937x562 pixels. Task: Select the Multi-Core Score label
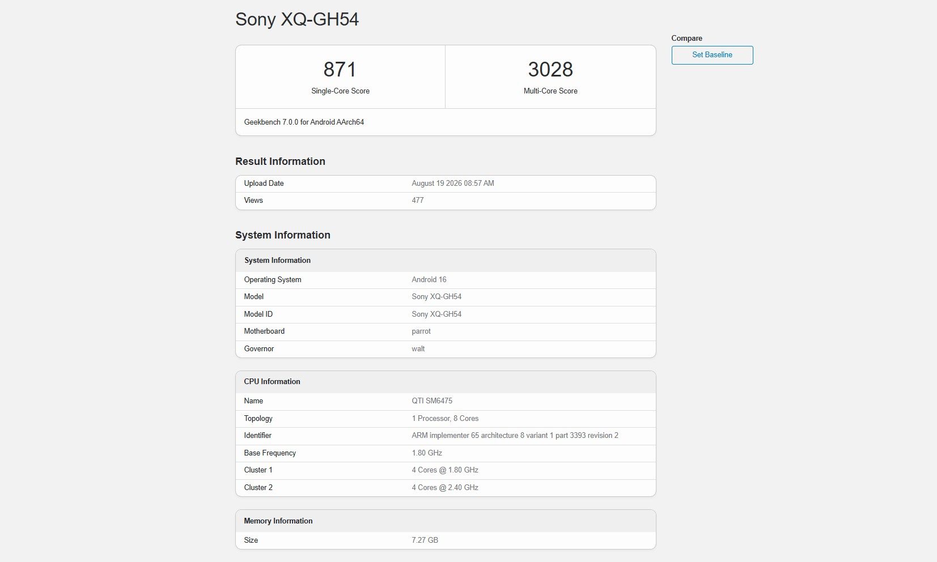point(550,91)
